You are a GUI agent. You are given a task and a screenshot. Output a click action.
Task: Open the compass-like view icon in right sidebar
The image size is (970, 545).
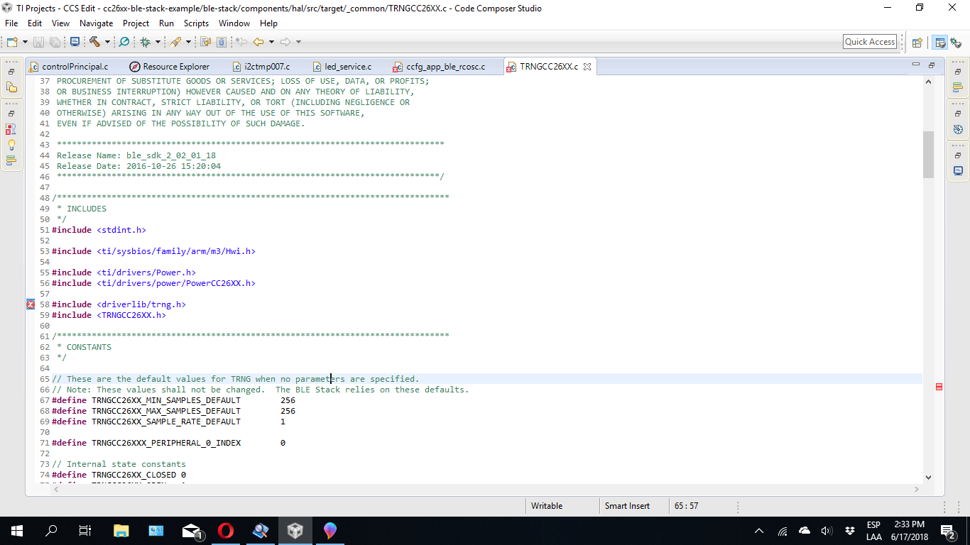pyautogui.click(x=958, y=129)
